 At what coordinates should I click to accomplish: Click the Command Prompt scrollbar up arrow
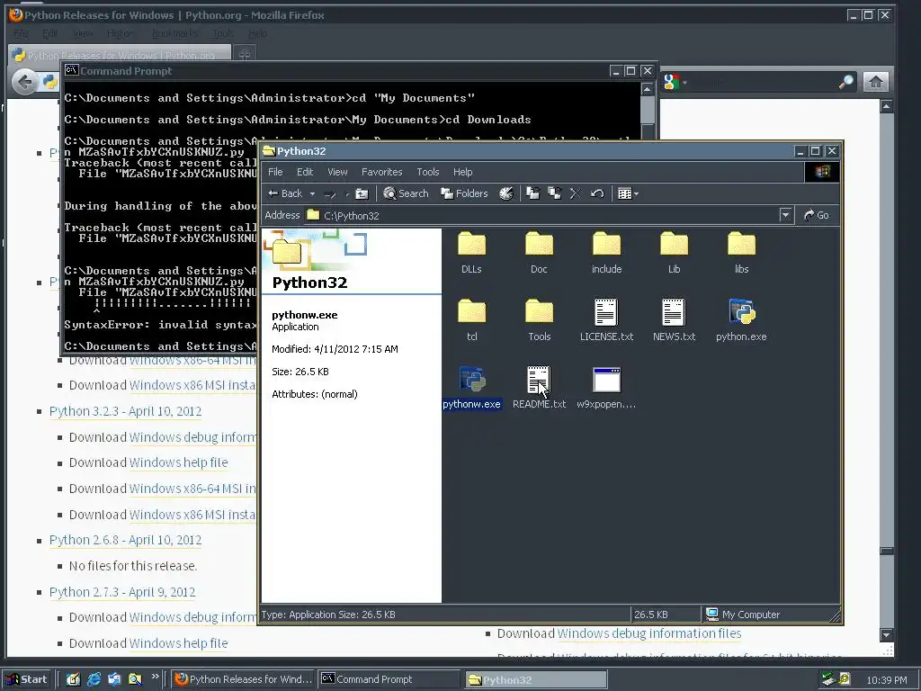[x=648, y=89]
